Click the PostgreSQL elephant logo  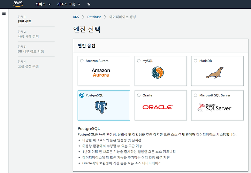(101, 107)
